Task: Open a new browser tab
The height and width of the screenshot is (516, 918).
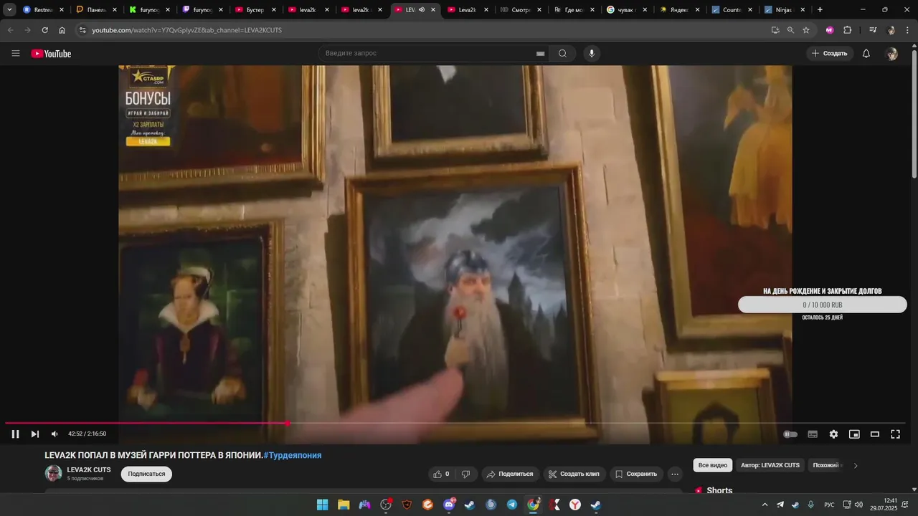Action: coord(820,10)
